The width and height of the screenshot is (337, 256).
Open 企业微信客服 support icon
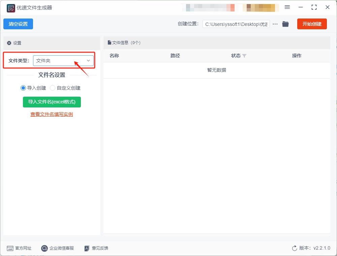pos(44,248)
